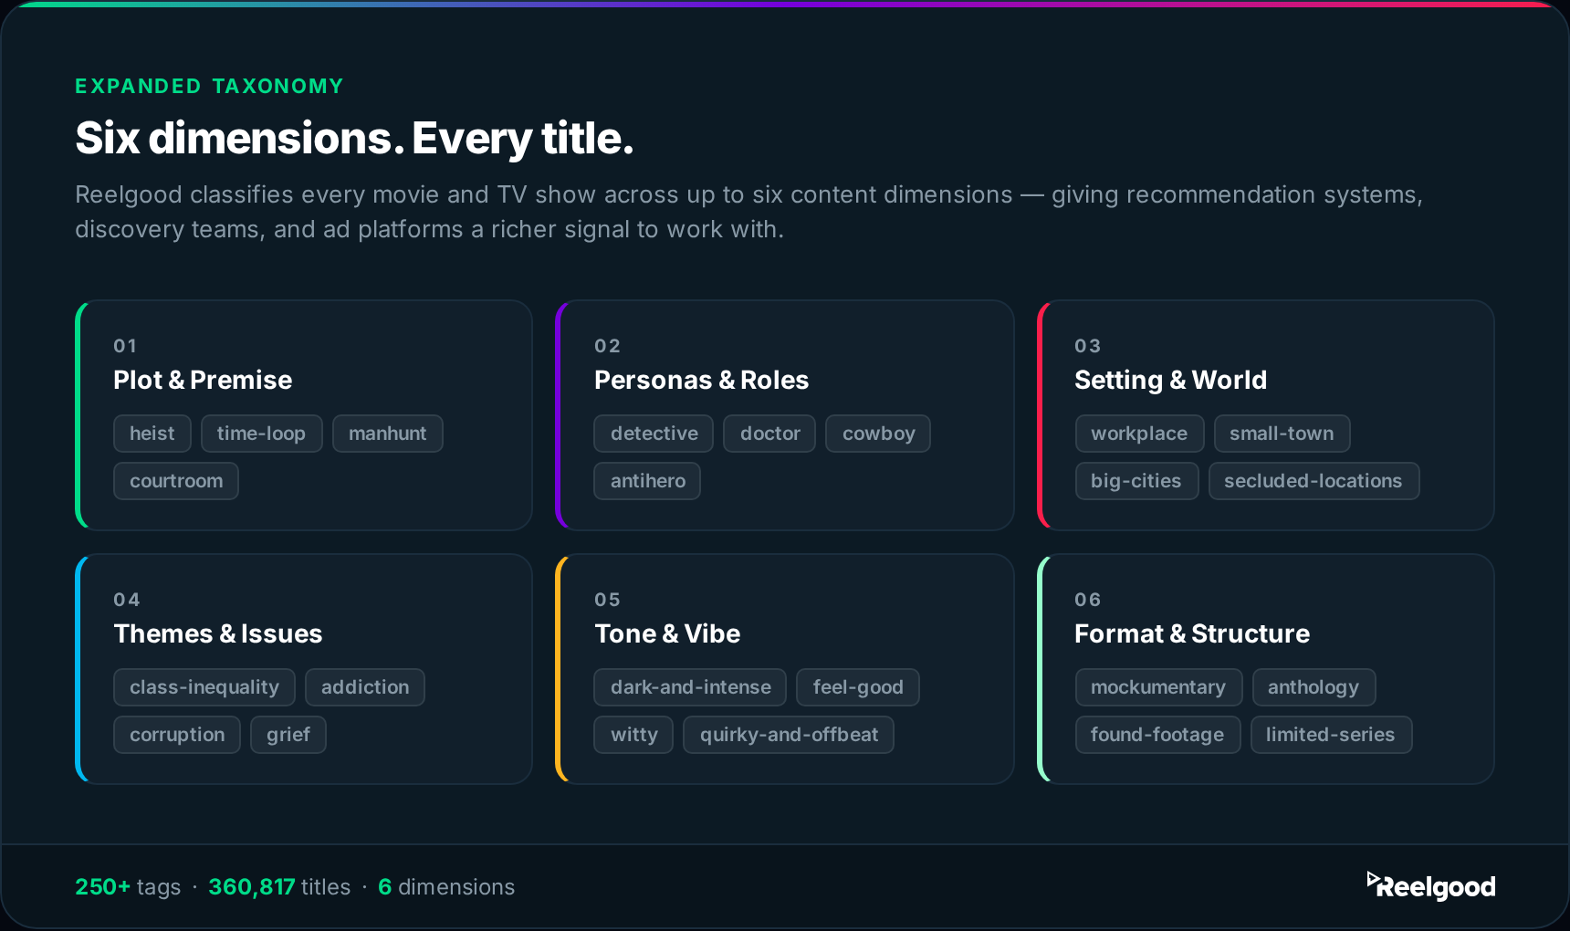The image size is (1570, 931).
Task: Pick the witty tag
Action: [633, 735]
